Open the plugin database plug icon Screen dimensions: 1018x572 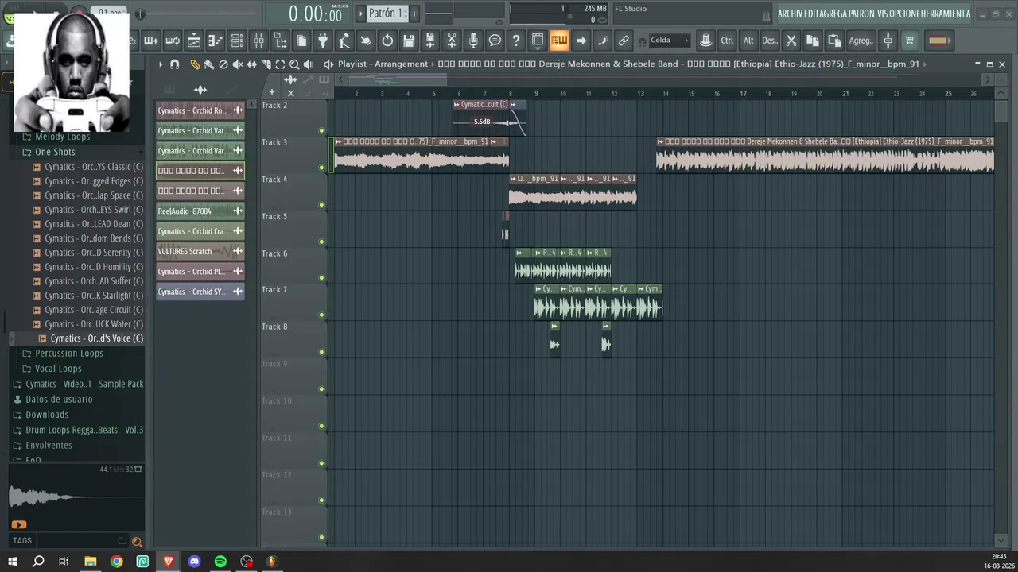coord(323,41)
